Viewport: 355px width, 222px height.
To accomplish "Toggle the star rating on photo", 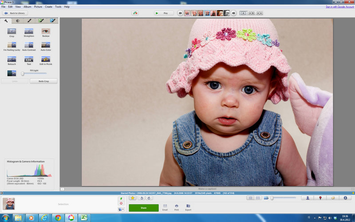I will coord(133,198).
